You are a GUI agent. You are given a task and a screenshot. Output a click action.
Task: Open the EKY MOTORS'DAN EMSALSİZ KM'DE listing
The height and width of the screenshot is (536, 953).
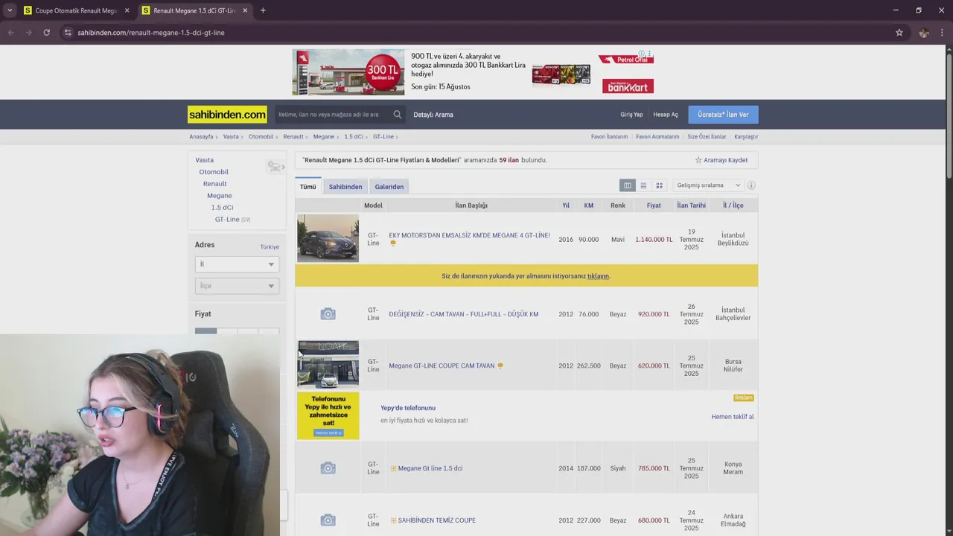(469, 235)
